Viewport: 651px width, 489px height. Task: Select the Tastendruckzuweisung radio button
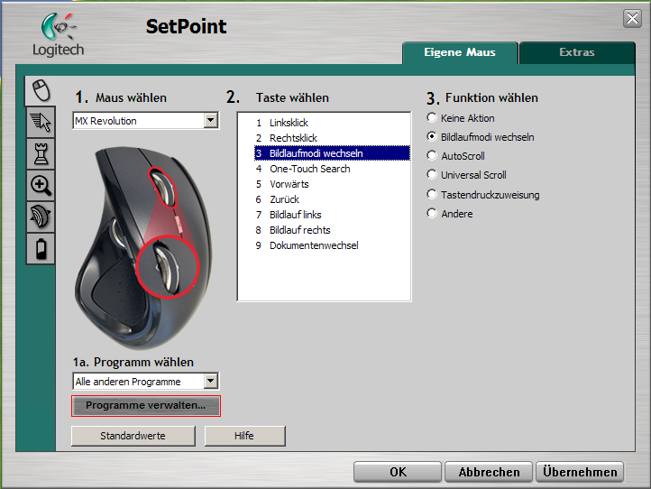coord(432,195)
